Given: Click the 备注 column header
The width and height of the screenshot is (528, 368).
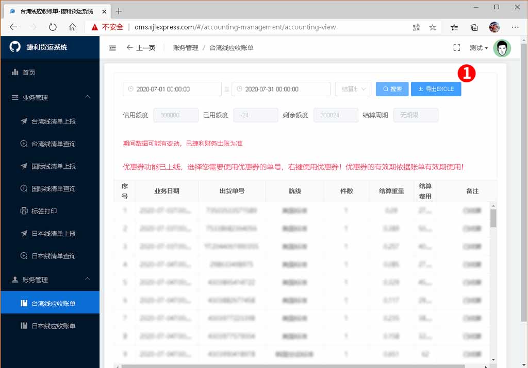Looking at the screenshot, I should click(x=472, y=191).
